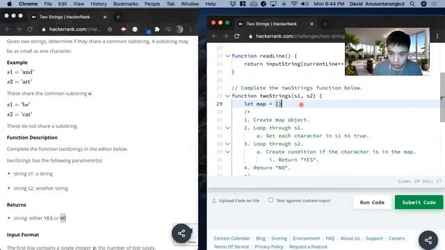Viewport: 445px width, 250px height.
Task: Collapse fold arrow at line 35
Action: [x=227, y=152]
